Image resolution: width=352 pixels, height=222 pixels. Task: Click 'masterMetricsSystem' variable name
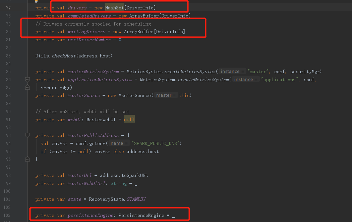click(93, 72)
